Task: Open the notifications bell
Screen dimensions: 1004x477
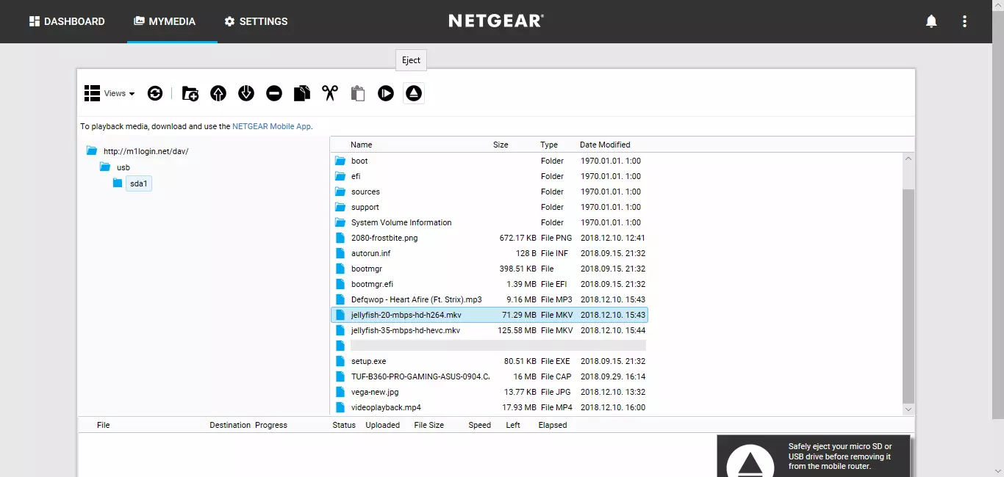Action: pyautogui.click(x=931, y=21)
